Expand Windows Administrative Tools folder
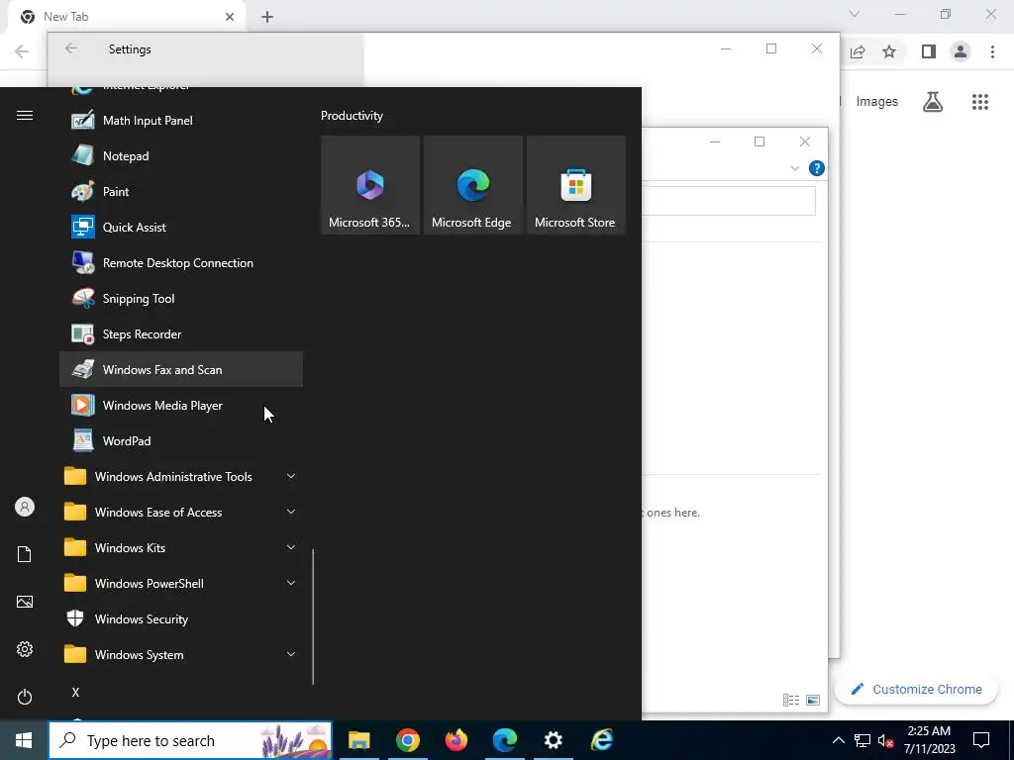 [x=181, y=476]
